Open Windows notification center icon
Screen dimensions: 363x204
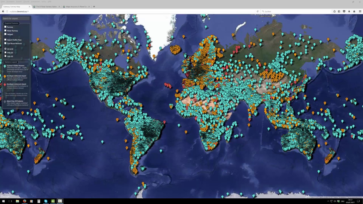[358, 201]
